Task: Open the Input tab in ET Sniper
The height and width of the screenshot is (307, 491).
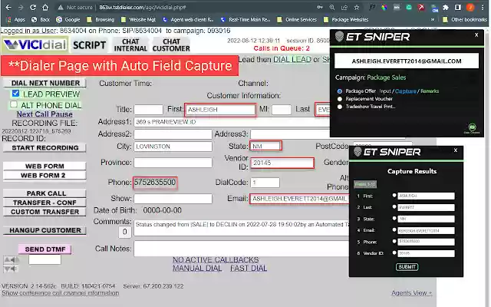Action: click(x=385, y=91)
